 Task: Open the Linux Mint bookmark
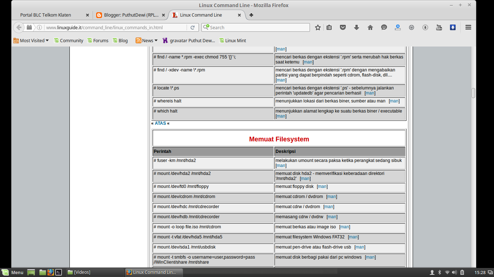(x=233, y=41)
